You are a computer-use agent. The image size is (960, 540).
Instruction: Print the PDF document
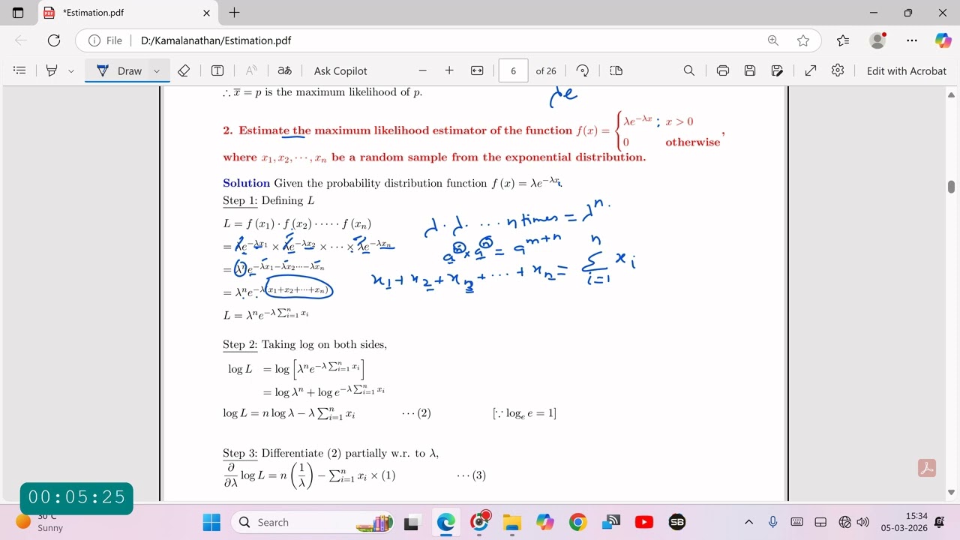click(723, 70)
